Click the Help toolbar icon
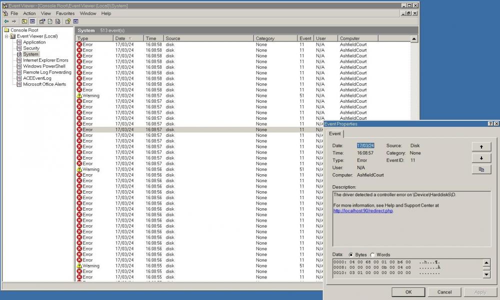 pyautogui.click(x=68, y=21)
